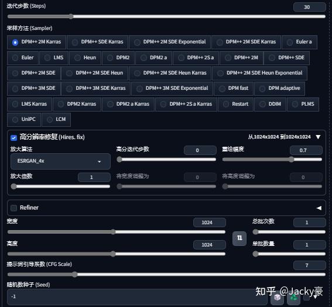Viewport: 332px width, 307px height.
Task: Pick the Euler a sampler
Action: pos(299,42)
